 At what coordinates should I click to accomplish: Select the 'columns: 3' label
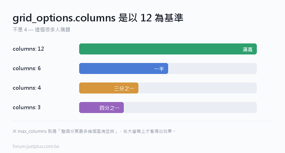27,107
